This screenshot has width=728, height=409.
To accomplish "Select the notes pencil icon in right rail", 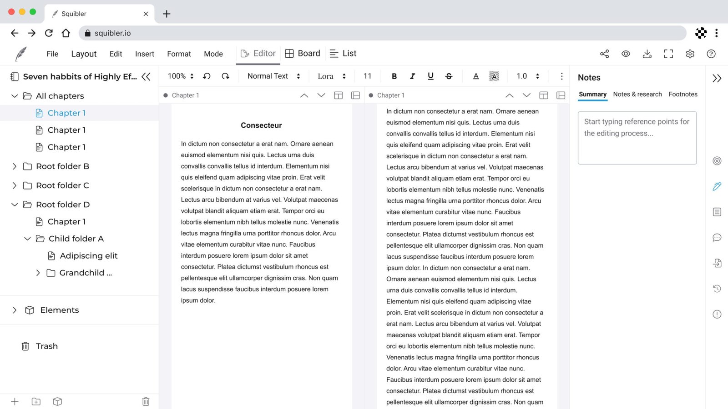I will pyautogui.click(x=717, y=186).
